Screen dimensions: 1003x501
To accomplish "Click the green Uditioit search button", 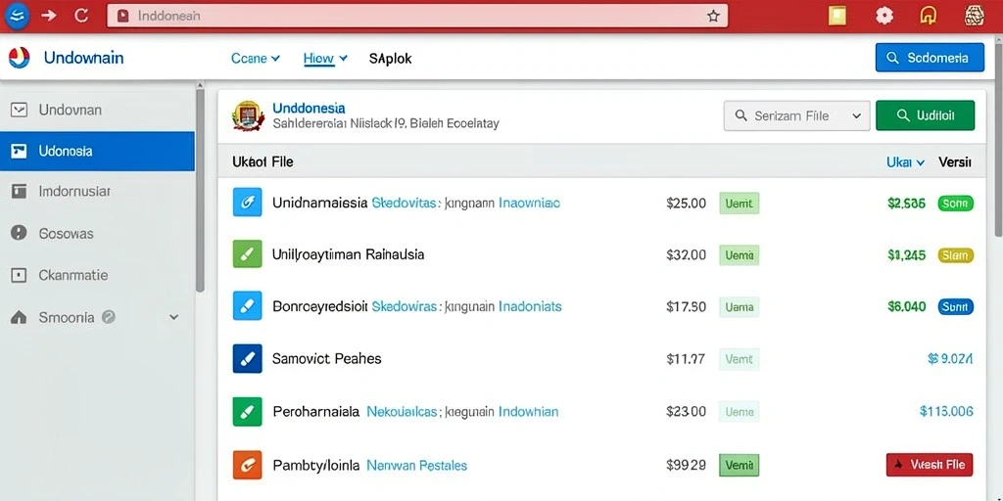I will (925, 115).
